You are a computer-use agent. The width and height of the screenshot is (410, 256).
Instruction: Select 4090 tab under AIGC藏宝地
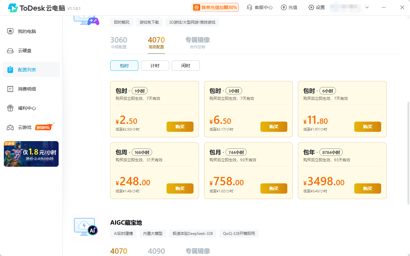click(x=156, y=251)
